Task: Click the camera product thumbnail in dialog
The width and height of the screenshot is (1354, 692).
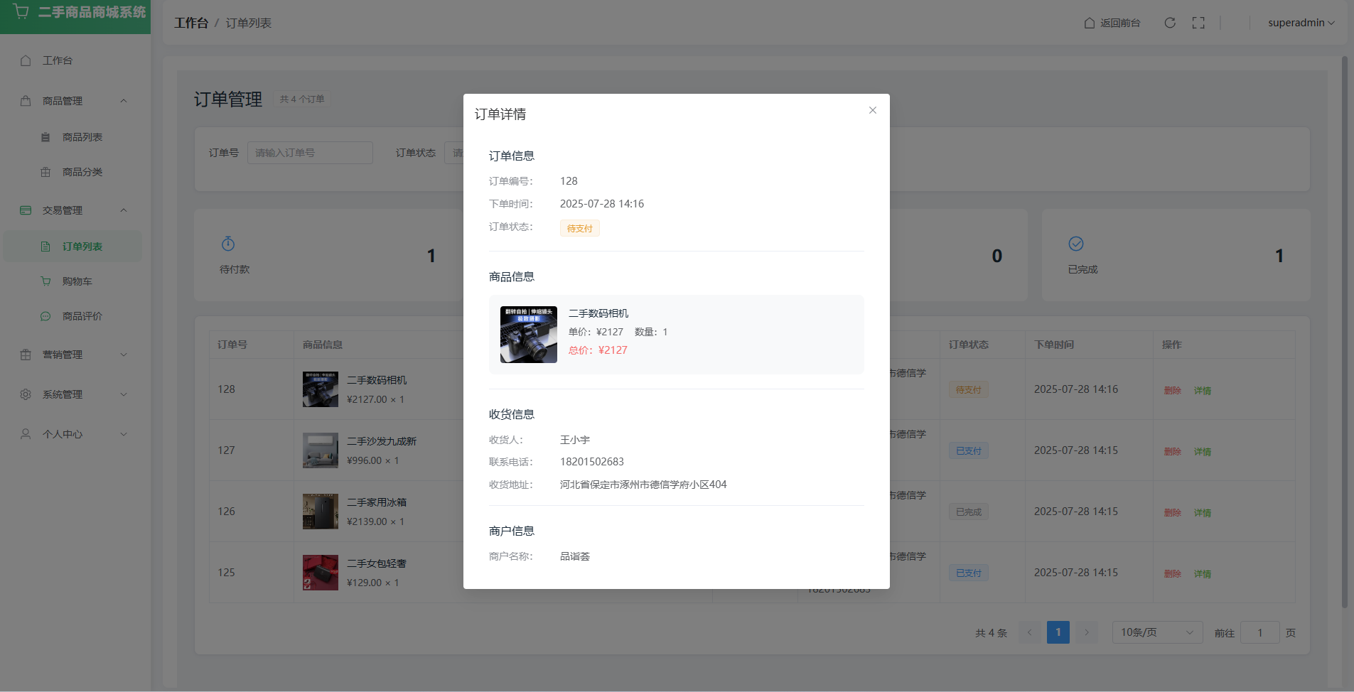Action: pyautogui.click(x=528, y=335)
